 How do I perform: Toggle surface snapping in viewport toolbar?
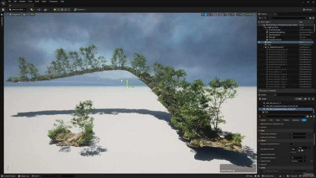[x=219, y=14]
